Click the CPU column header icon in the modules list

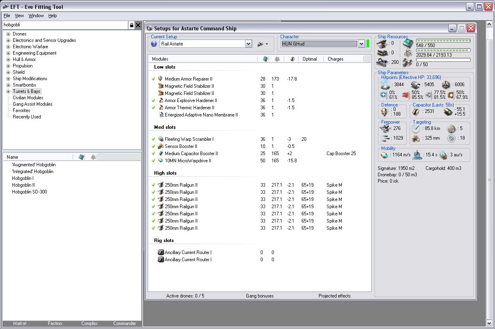point(265,59)
